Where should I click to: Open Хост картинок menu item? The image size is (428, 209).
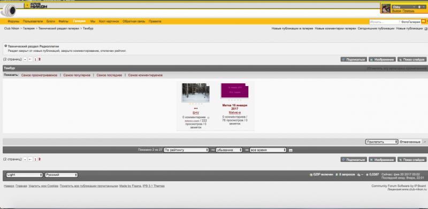coord(109,21)
